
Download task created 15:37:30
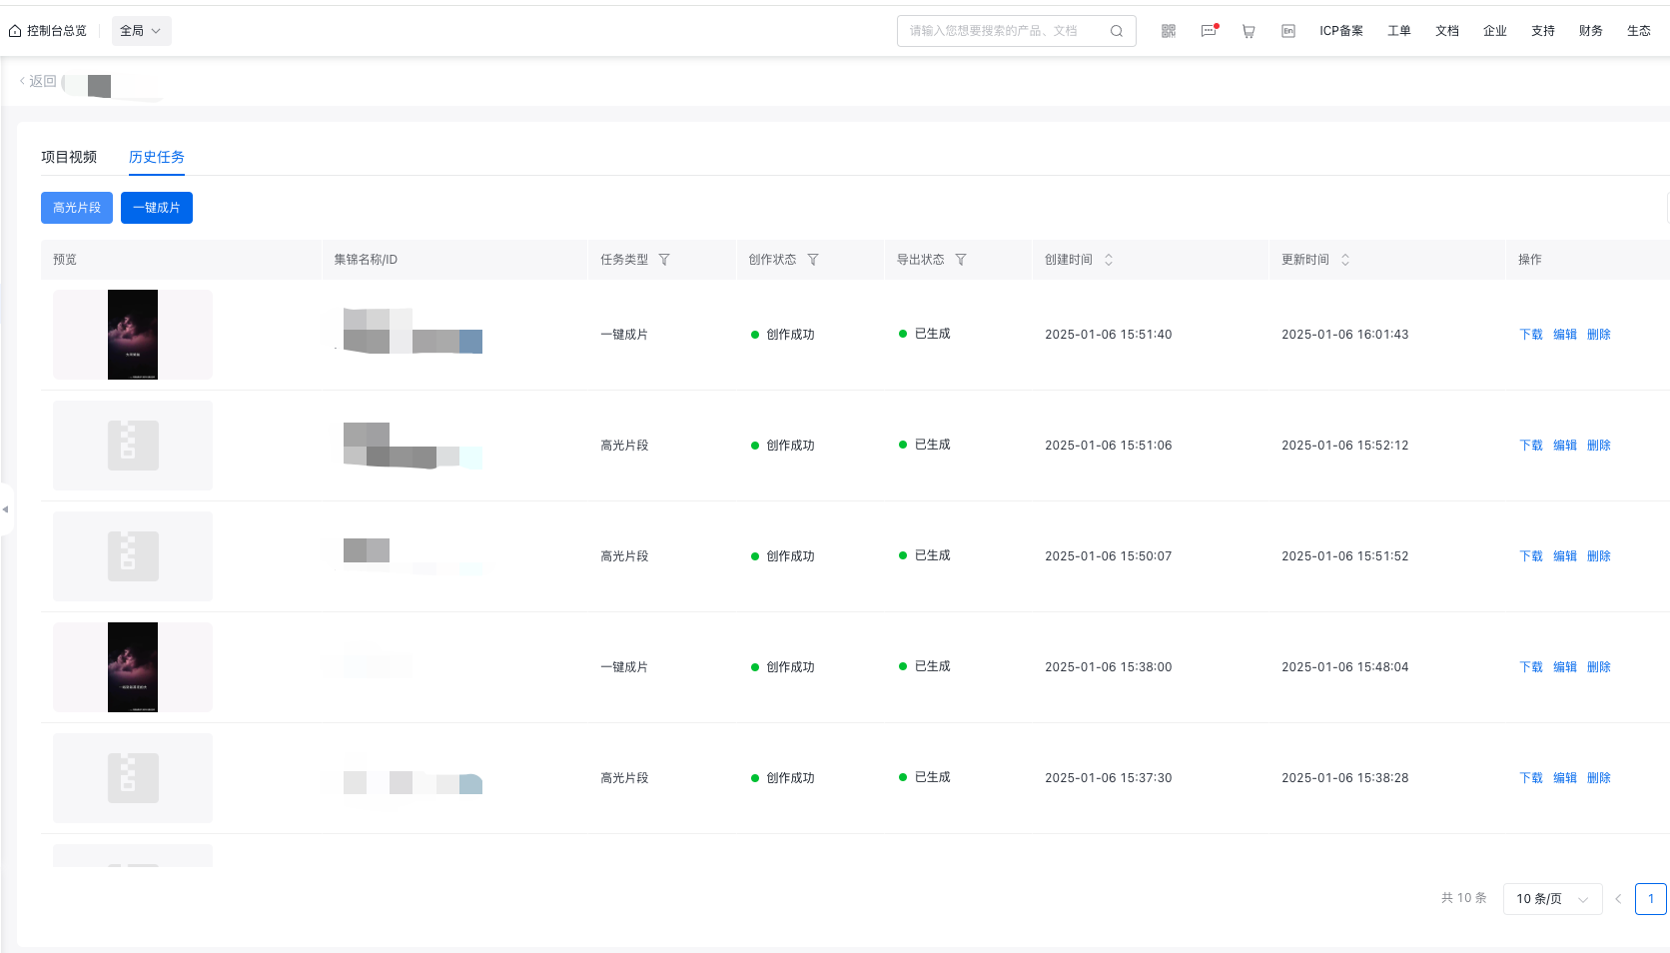1531,778
